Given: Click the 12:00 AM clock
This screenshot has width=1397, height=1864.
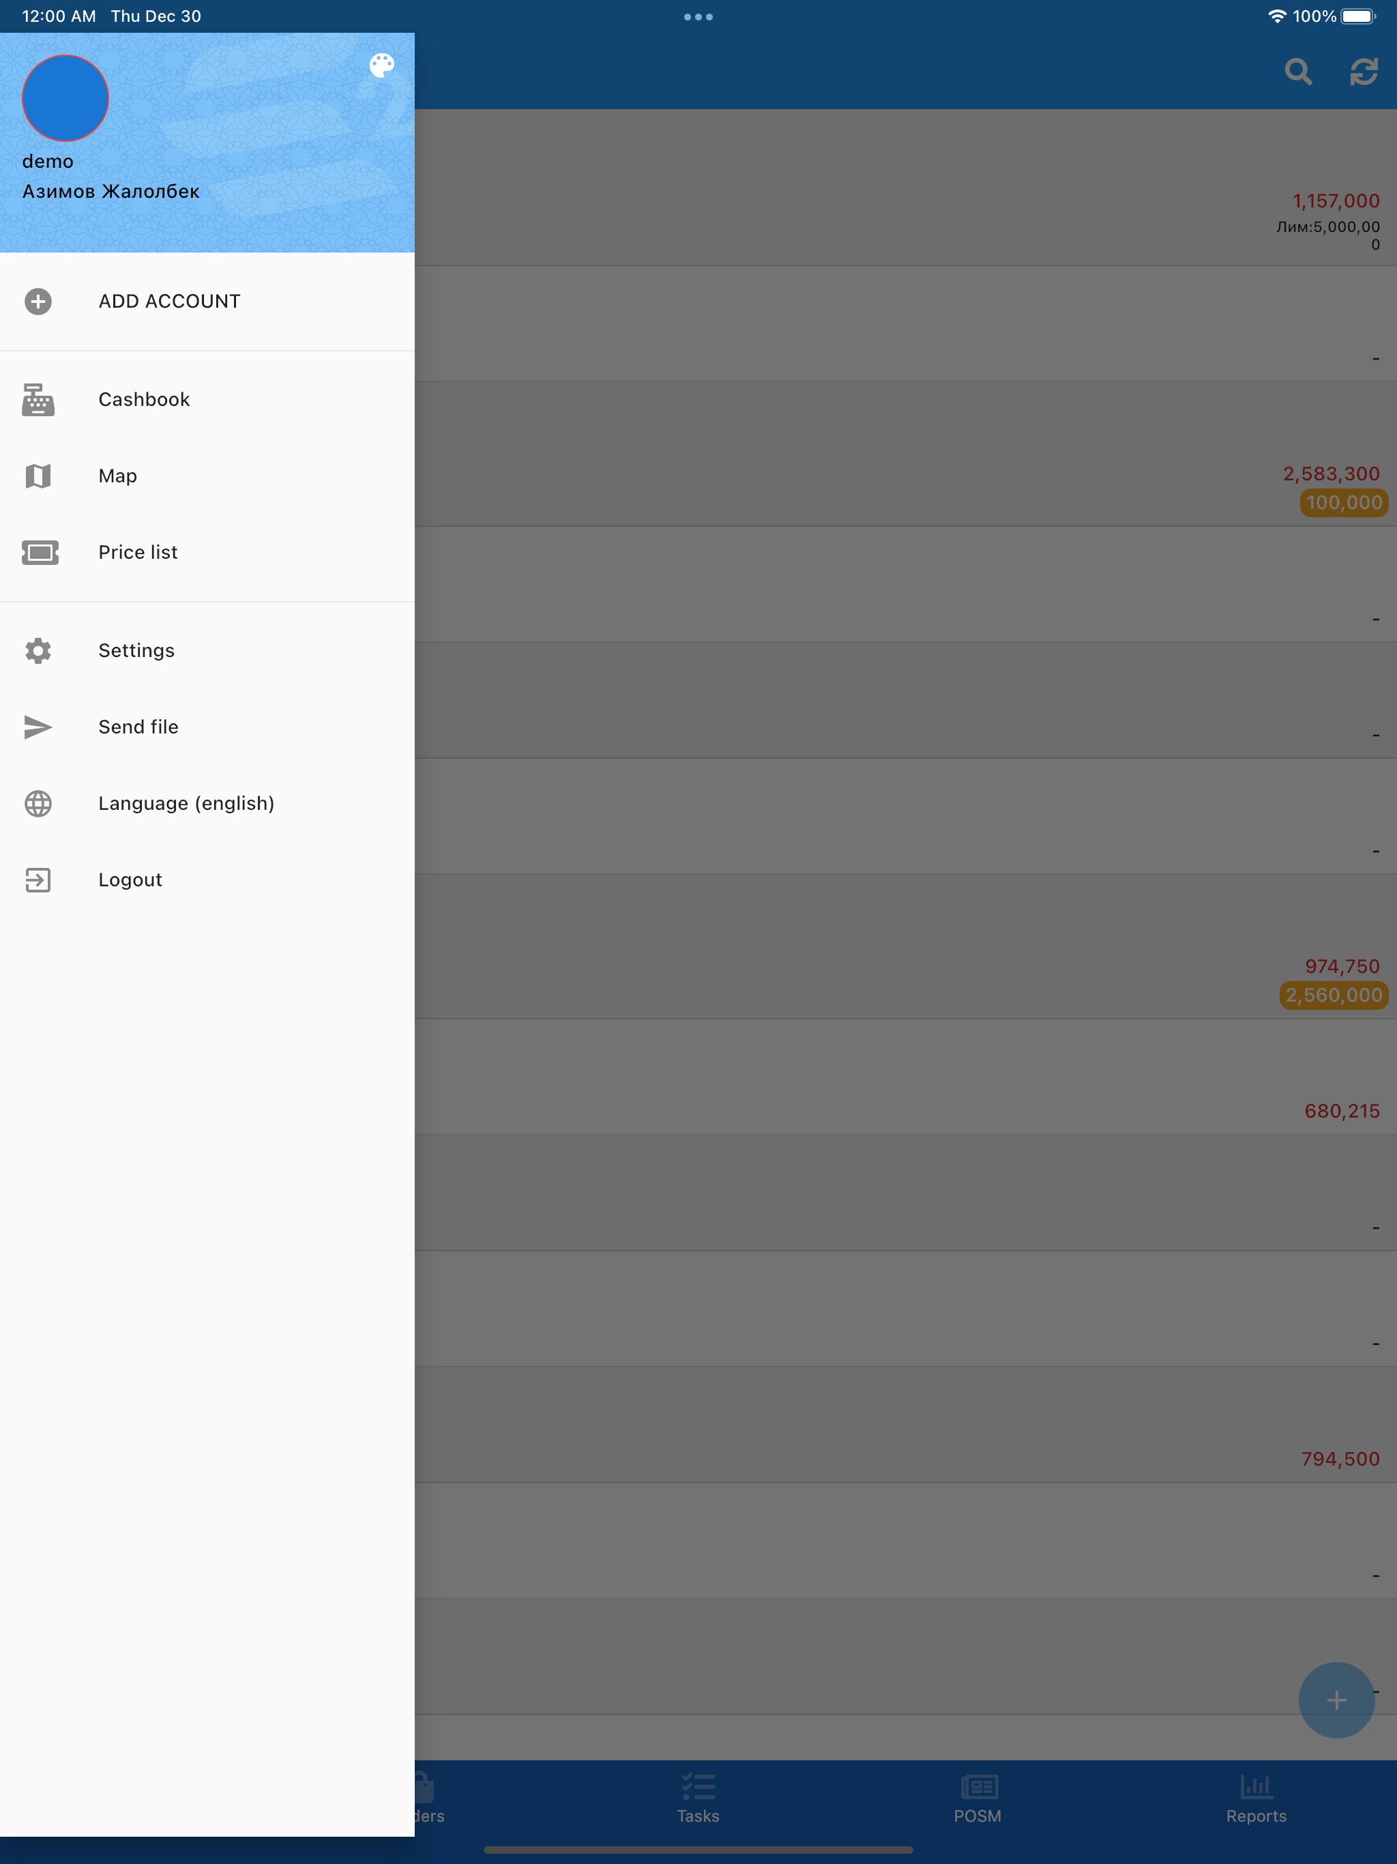Looking at the screenshot, I should click(59, 16).
